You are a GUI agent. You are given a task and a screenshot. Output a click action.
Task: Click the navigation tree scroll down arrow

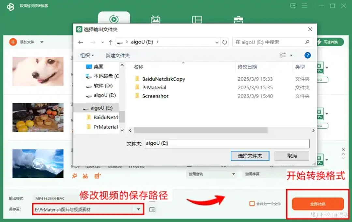[122, 130]
